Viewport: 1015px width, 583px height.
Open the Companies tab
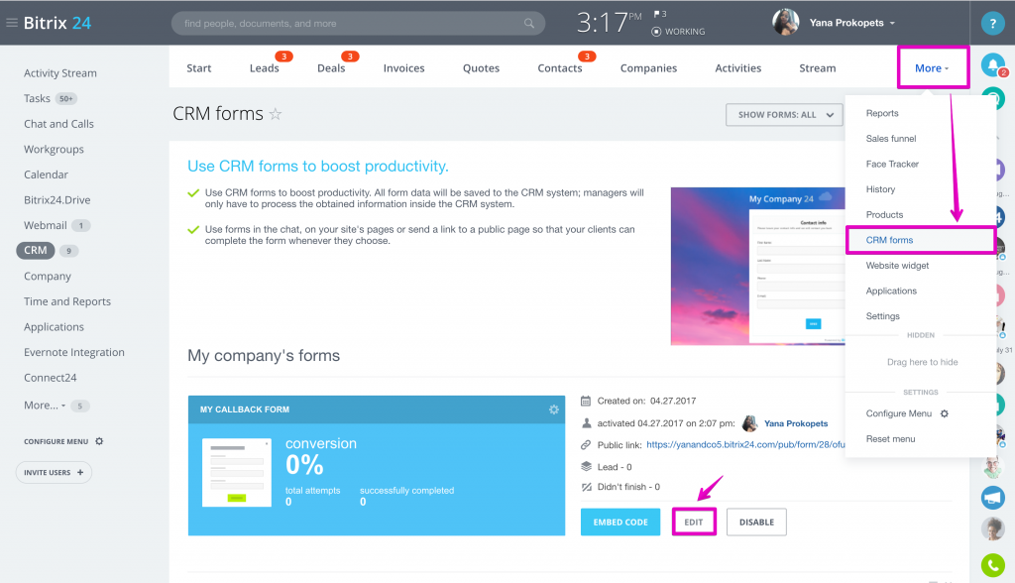[648, 68]
